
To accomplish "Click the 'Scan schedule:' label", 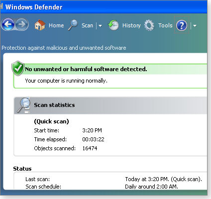I will pos(43,187).
